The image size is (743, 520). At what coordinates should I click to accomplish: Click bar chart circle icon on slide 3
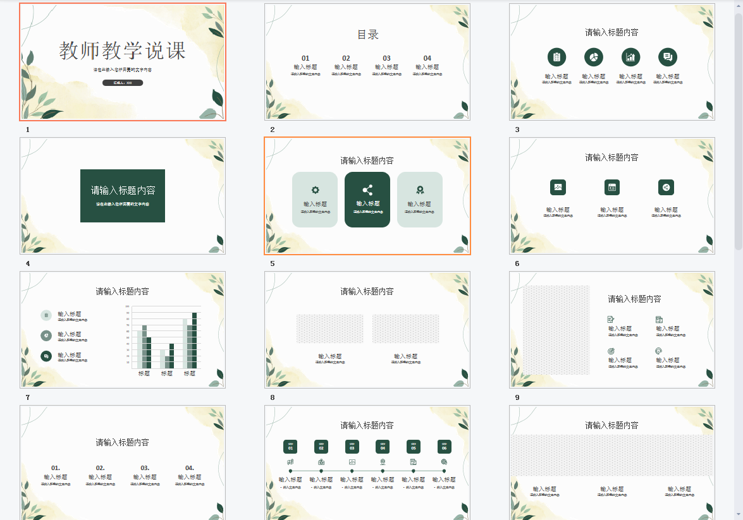tap(630, 57)
